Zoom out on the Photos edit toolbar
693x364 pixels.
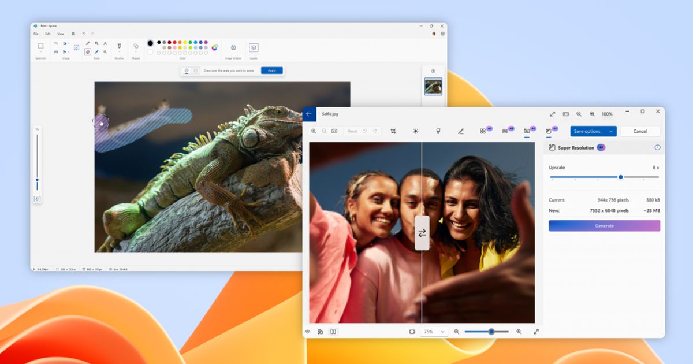coord(324,131)
